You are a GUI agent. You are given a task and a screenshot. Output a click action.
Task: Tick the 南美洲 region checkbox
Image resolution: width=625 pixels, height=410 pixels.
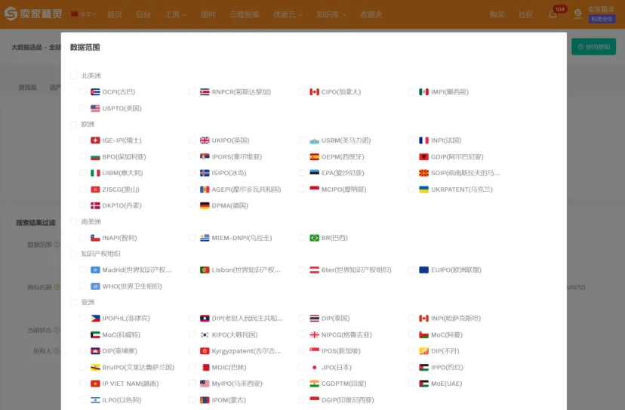point(73,221)
